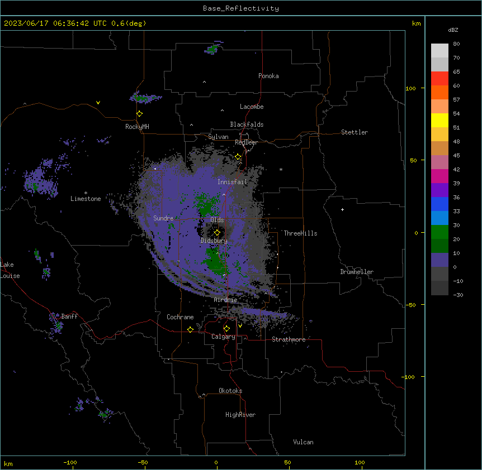Screen dimensions: 482x470
Task: Click the Strathmore label
Action: click(289, 339)
